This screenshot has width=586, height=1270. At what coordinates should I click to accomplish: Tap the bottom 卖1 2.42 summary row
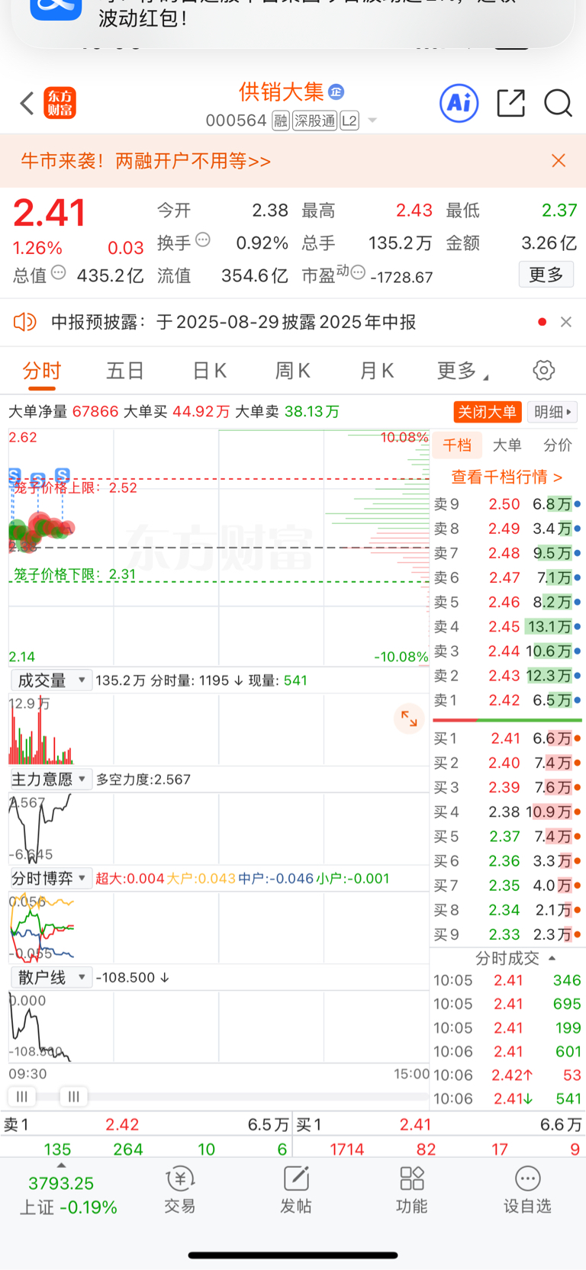pos(146,1124)
